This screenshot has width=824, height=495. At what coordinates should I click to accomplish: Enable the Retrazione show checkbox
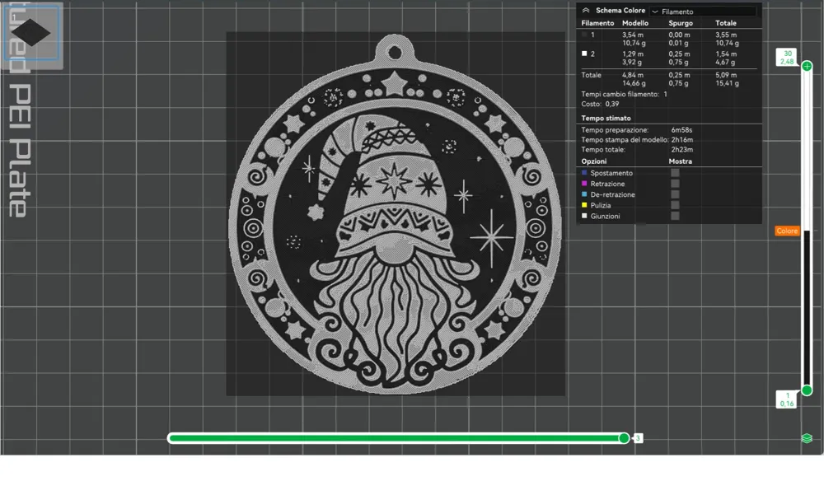coord(675,184)
